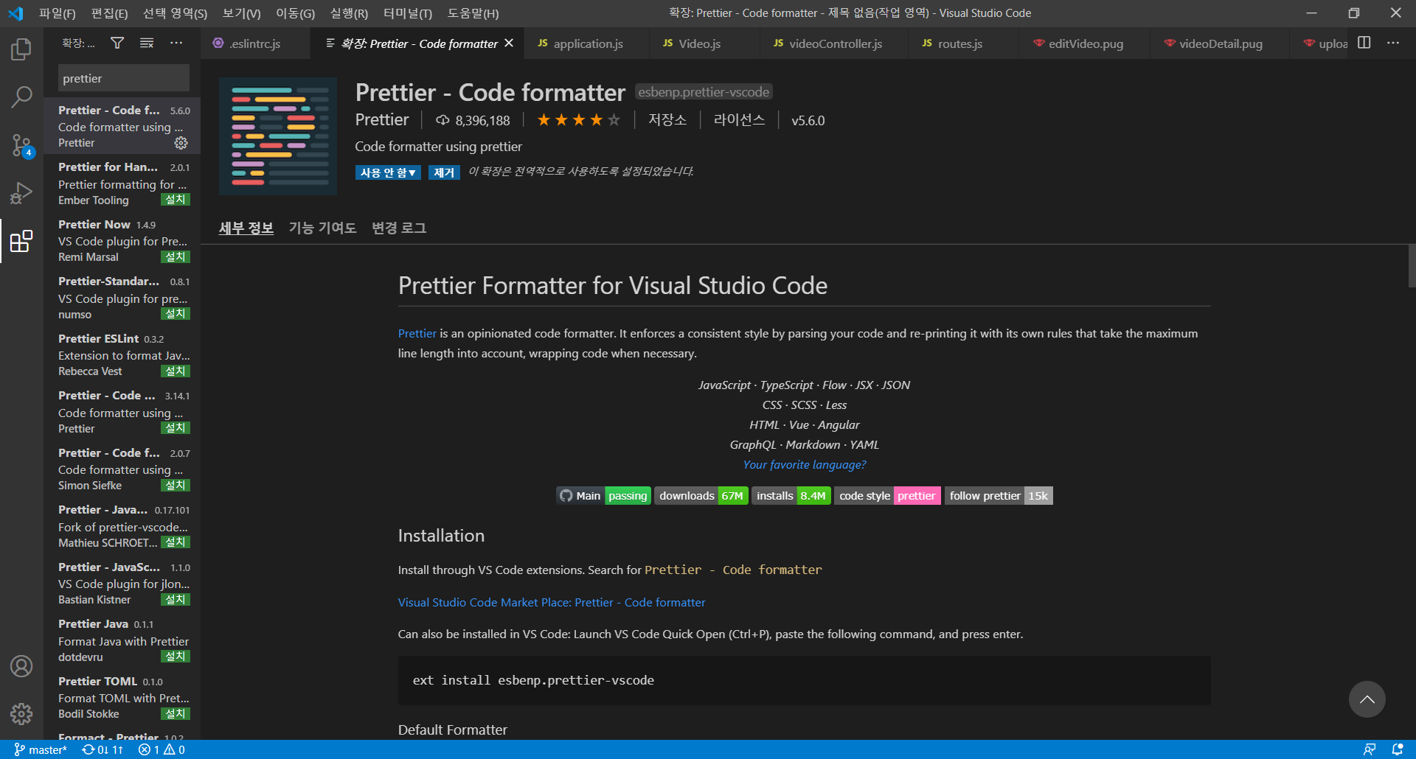Select the 변경 로그 changelog tab
Screen dimensions: 1416x759
[399, 228]
